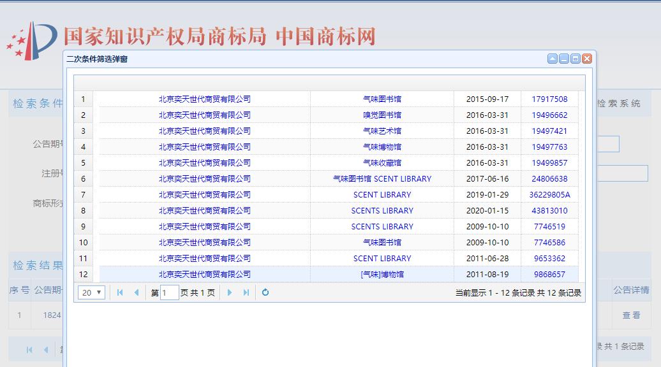Open SCENT LIBRARY dated 2011-06-28
The width and height of the screenshot is (661, 367).
[382, 259]
